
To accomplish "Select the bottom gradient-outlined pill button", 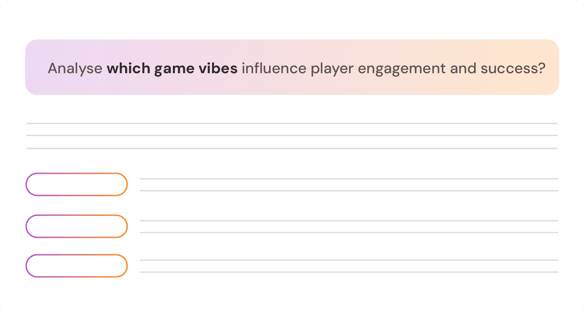I will pyautogui.click(x=77, y=266).
